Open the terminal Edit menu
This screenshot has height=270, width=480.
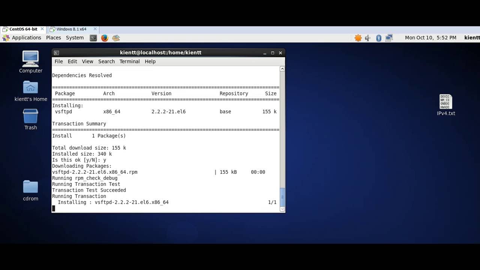[72, 61]
